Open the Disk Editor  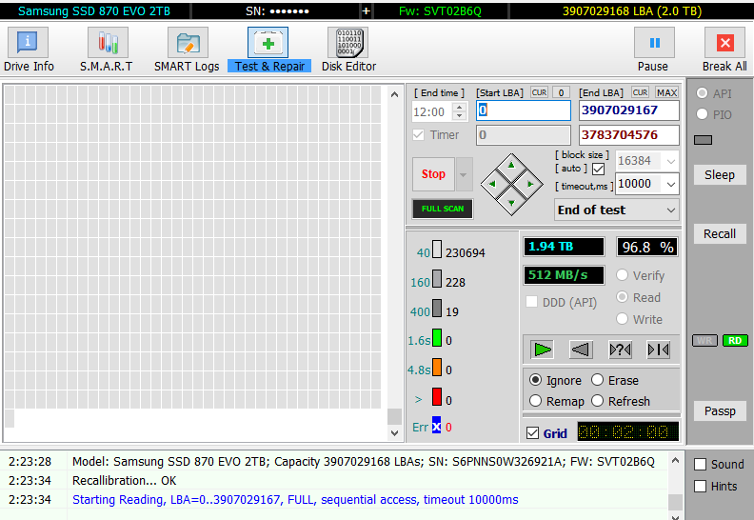click(348, 50)
